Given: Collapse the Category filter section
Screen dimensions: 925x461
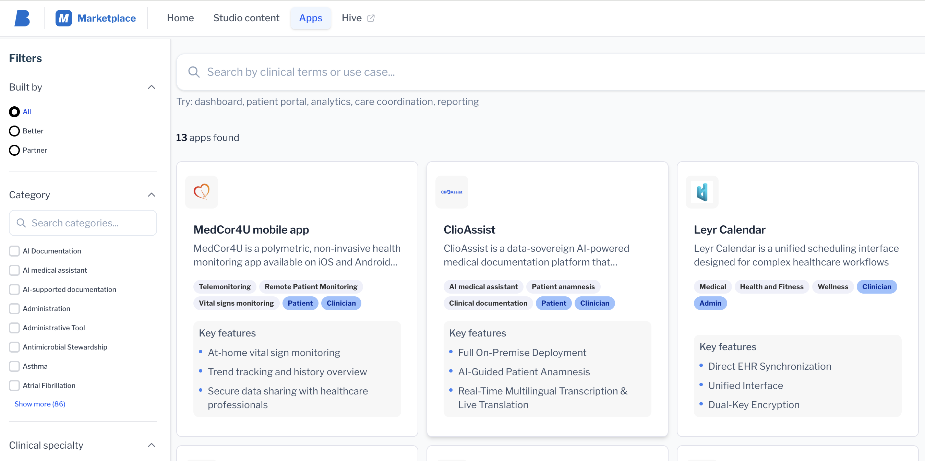Looking at the screenshot, I should click(x=152, y=195).
